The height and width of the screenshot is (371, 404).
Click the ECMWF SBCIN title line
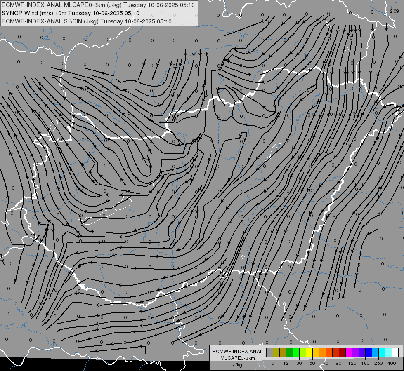point(87,21)
